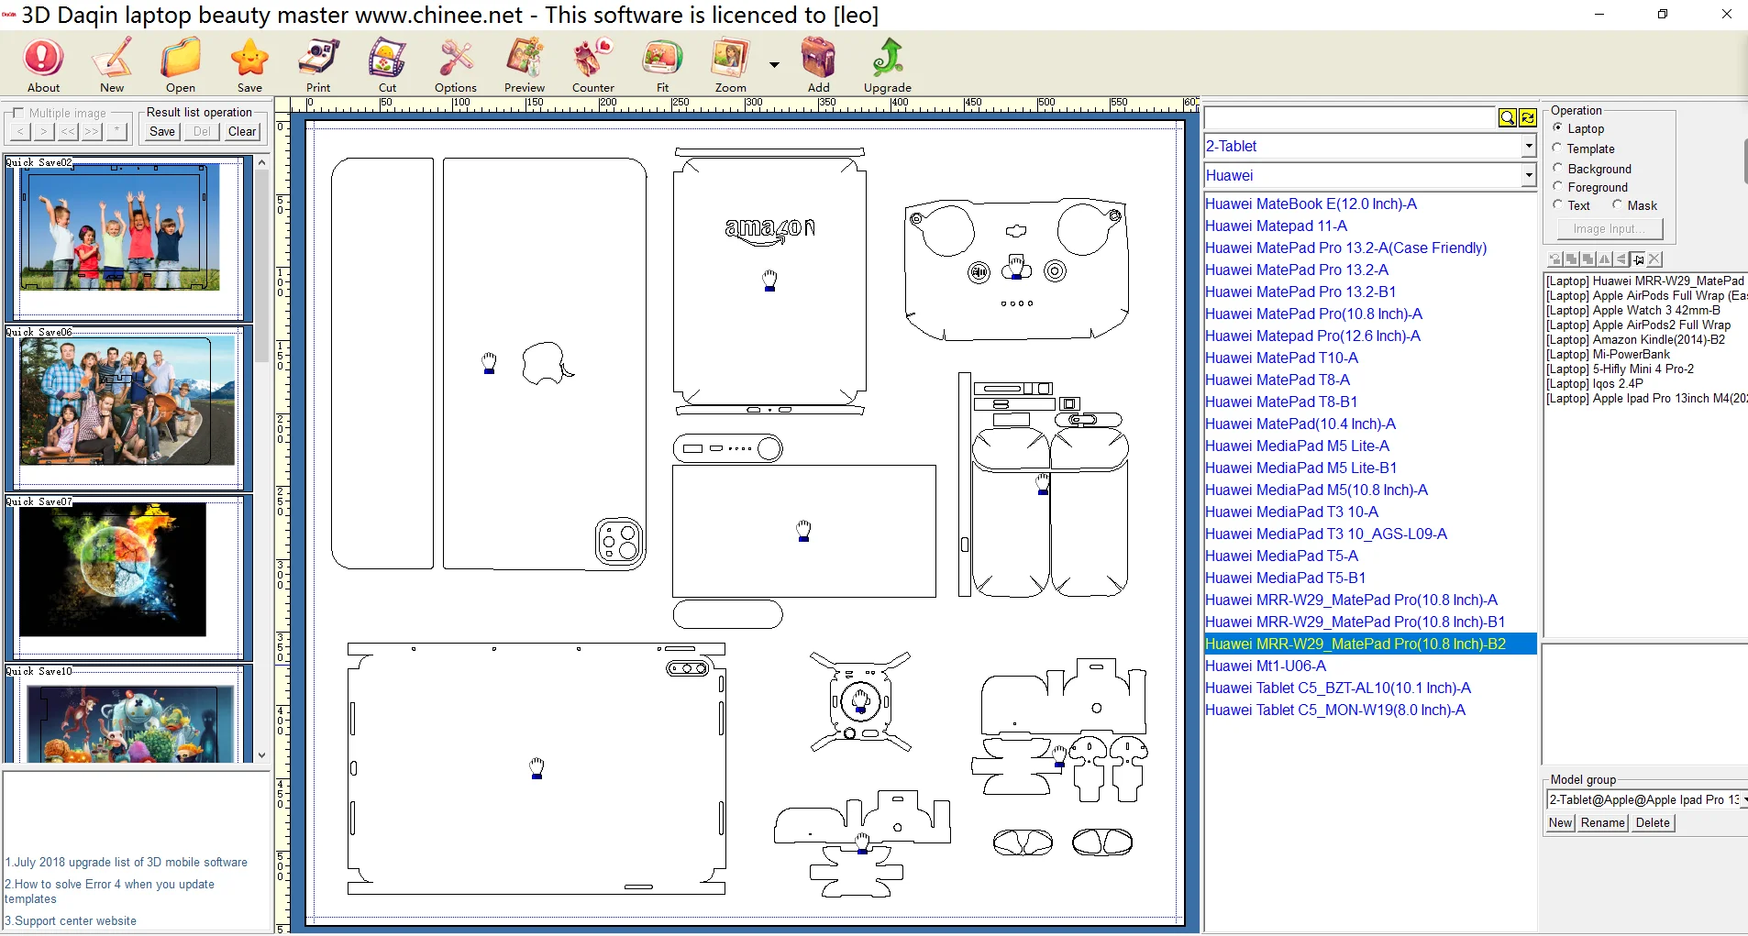Enable the Multiple image checkbox
The image size is (1748, 936).
point(18,113)
